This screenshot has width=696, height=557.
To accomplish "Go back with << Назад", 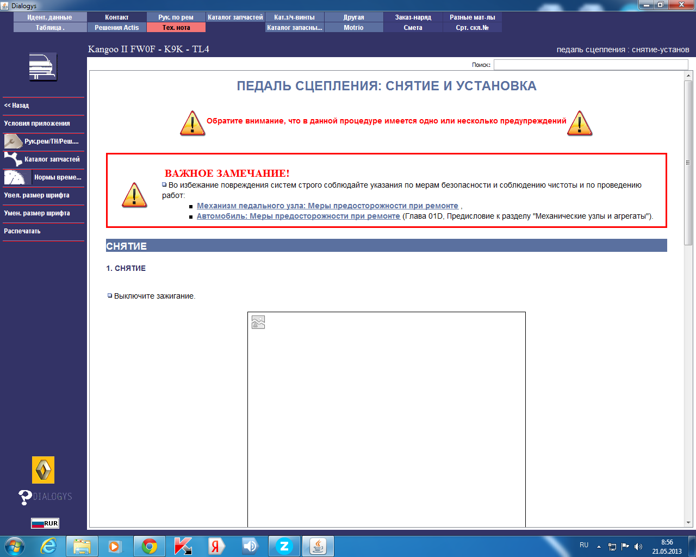I will [x=43, y=106].
